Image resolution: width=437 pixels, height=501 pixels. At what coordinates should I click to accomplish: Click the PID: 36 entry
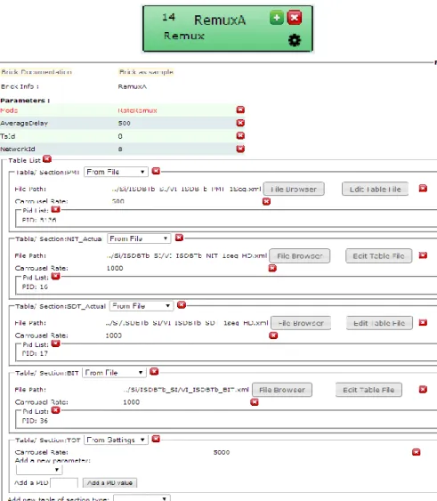coord(35,421)
